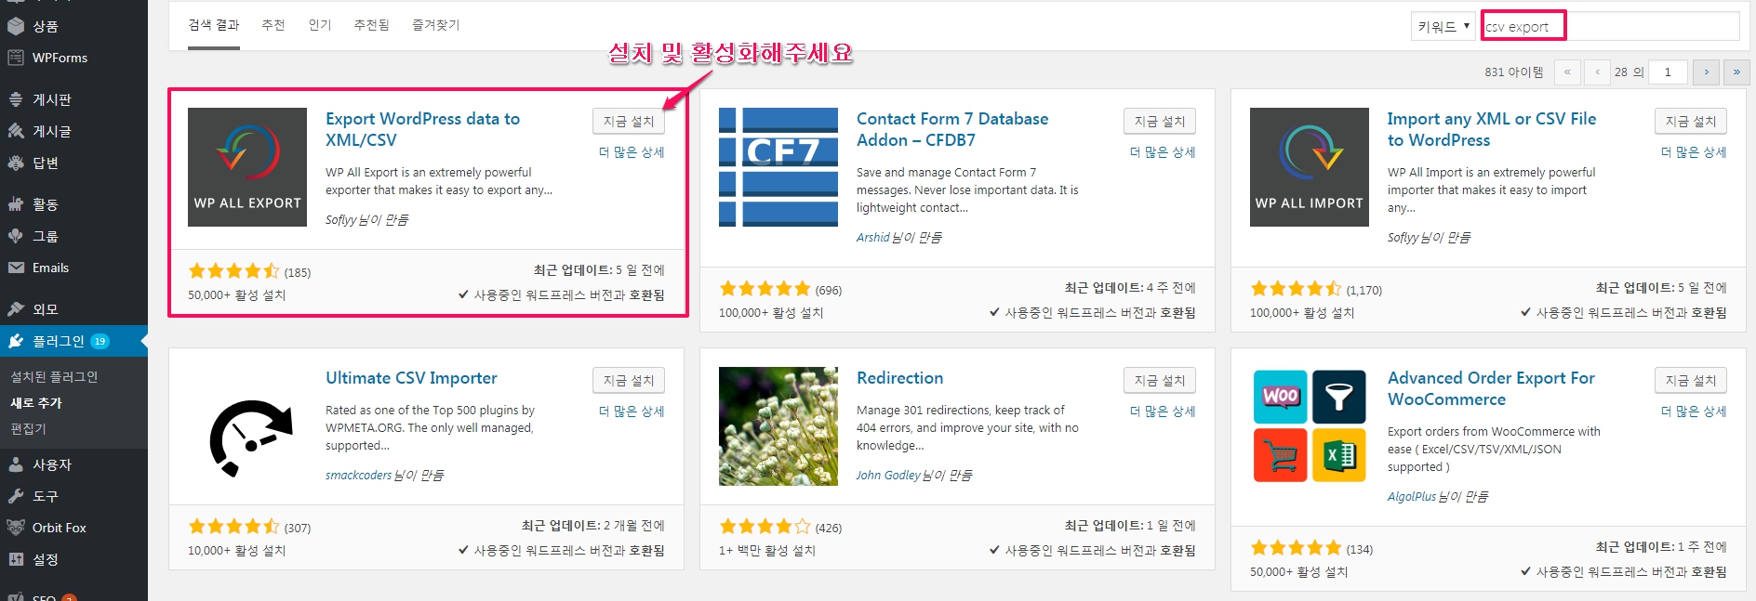Screen dimensions: 1756x601
Task: Click the Advanced Order Export WooCommerce icon
Action: click(x=1309, y=426)
